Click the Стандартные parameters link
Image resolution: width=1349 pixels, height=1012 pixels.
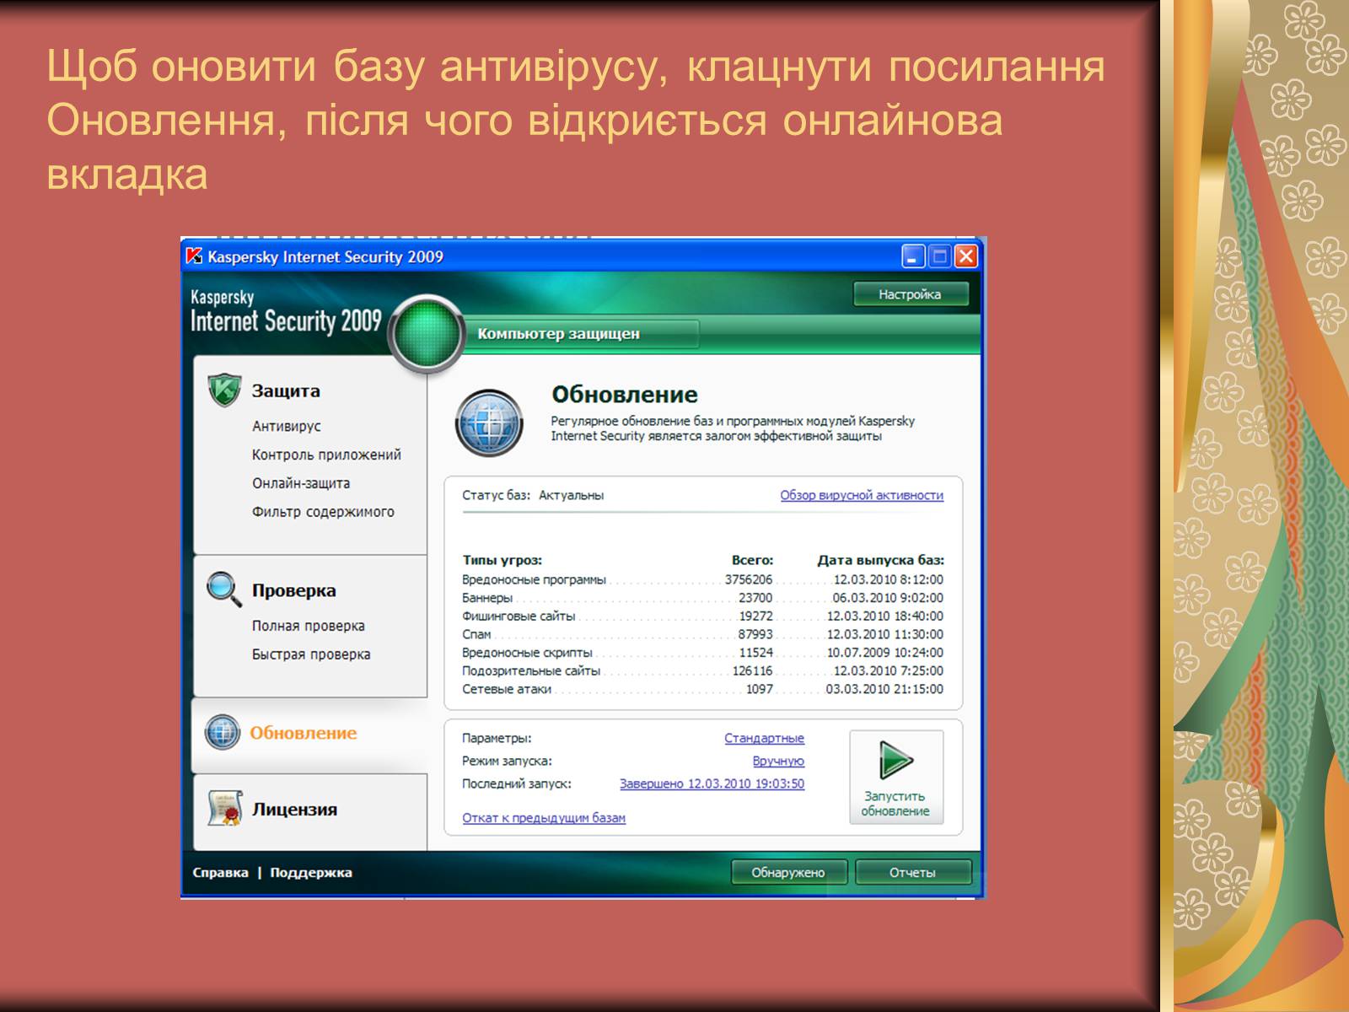(x=764, y=738)
